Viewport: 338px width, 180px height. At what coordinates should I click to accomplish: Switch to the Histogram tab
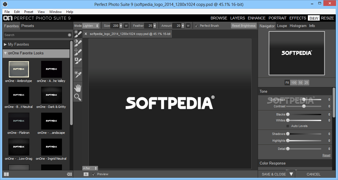298,26
